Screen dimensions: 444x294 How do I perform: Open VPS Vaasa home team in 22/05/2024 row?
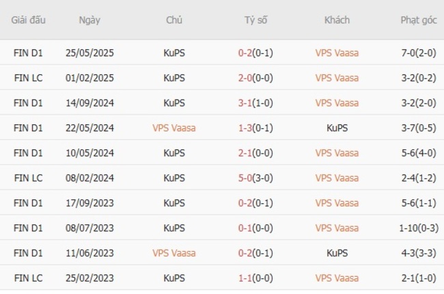pyautogui.click(x=174, y=128)
